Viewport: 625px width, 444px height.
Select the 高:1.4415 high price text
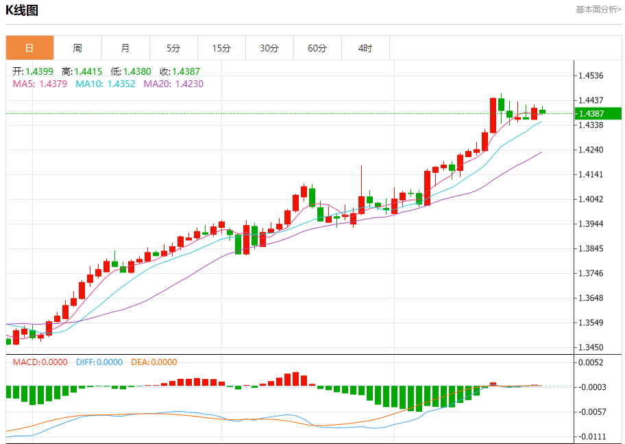[82, 71]
